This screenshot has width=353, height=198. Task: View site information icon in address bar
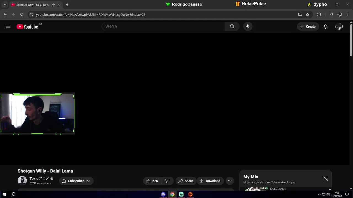coord(31,14)
